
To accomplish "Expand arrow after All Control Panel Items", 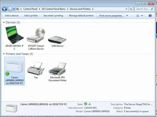I will click(68, 9).
